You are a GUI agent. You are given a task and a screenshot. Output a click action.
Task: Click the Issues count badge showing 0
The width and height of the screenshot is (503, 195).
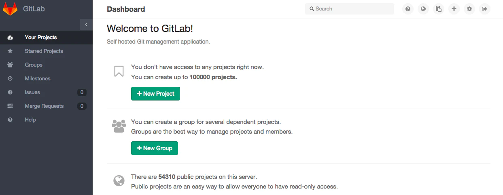click(82, 92)
